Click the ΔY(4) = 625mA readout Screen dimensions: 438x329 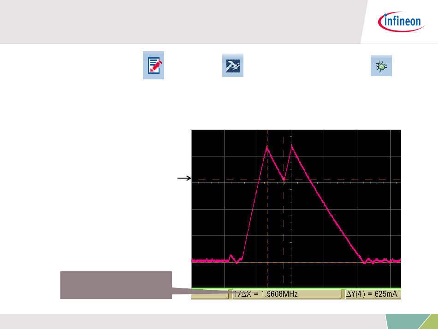[x=373, y=294]
